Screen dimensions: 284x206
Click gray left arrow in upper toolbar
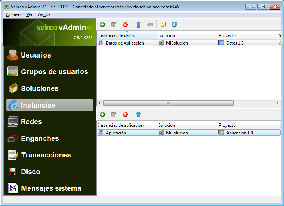pos(150,25)
